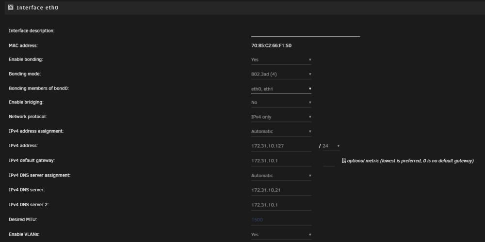Click the IPv4 default gateway field

coord(281,161)
